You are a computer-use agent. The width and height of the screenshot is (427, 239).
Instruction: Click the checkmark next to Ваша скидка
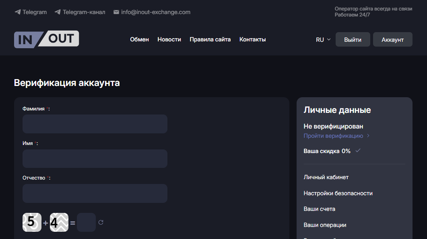coord(358,151)
